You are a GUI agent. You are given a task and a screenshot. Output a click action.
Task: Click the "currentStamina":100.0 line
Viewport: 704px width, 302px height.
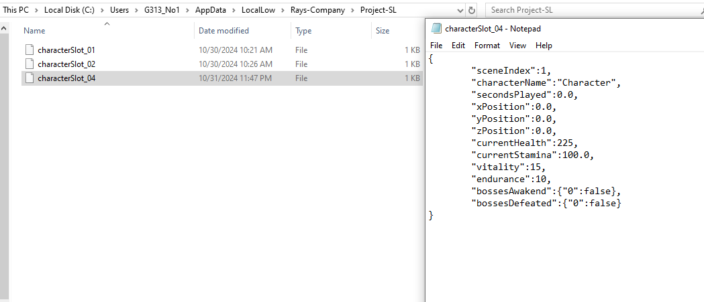pos(533,155)
